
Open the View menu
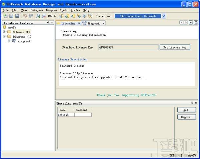click(x=24, y=10)
